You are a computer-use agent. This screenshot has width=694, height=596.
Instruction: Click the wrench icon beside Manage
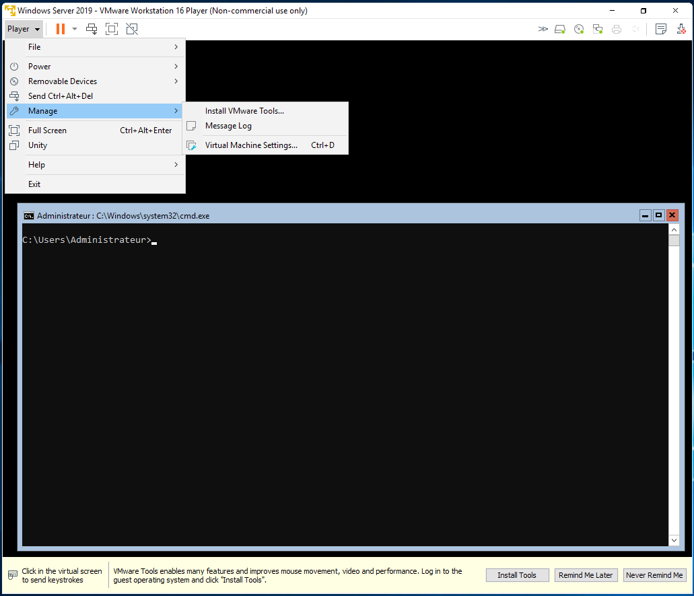14,111
